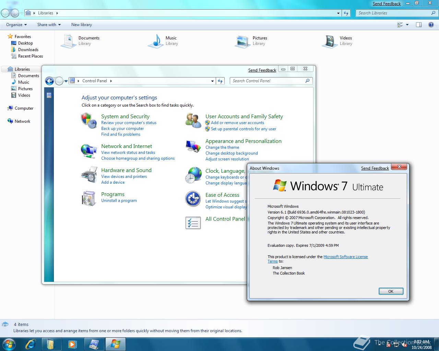
Task: Click Add or remove user accounts
Action: coord(237,123)
